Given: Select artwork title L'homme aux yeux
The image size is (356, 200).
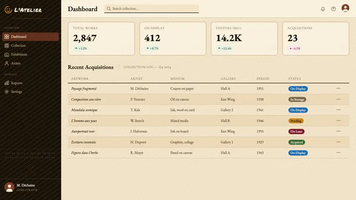Looking at the screenshot, I should point(84,121).
